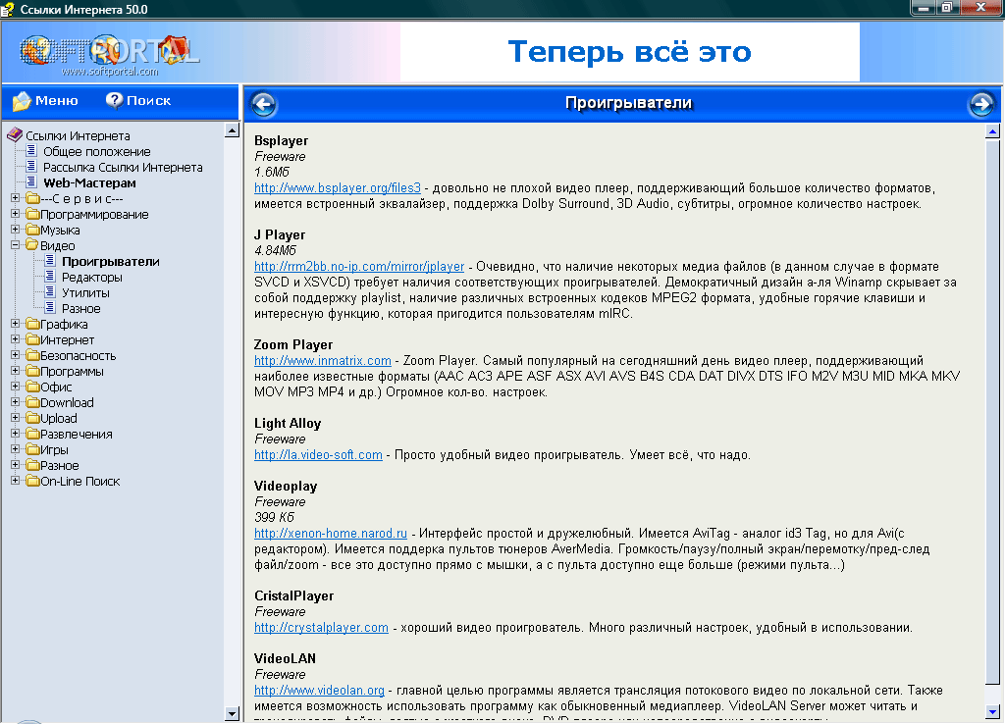Select Общее положение item
Image resolution: width=1005 pixels, height=724 pixels.
coord(97,151)
